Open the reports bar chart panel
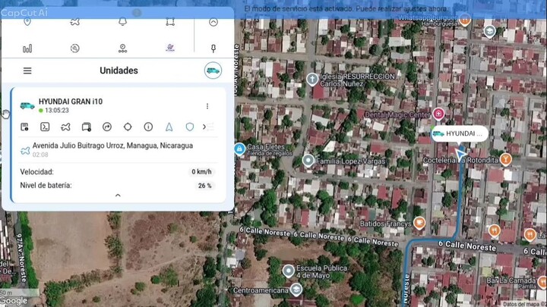Image resolution: width=547 pixels, height=307 pixels. click(27, 49)
